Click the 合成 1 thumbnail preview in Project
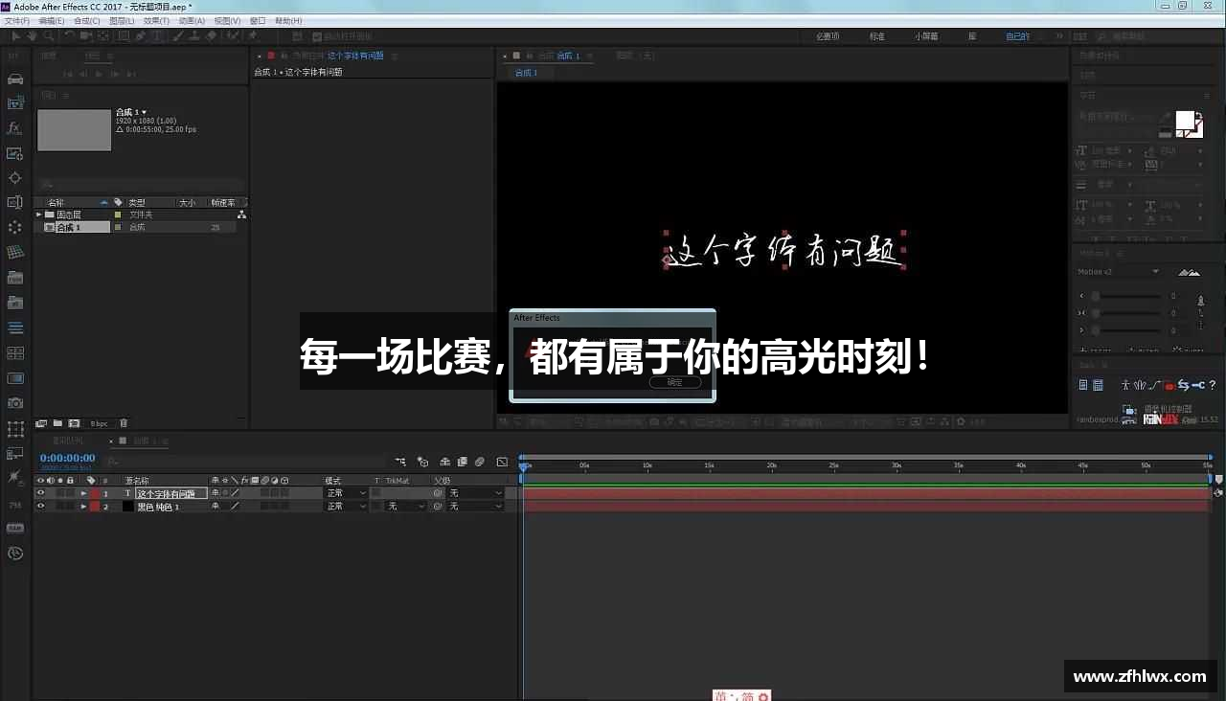Screen dimensions: 1226x701 click(74, 130)
